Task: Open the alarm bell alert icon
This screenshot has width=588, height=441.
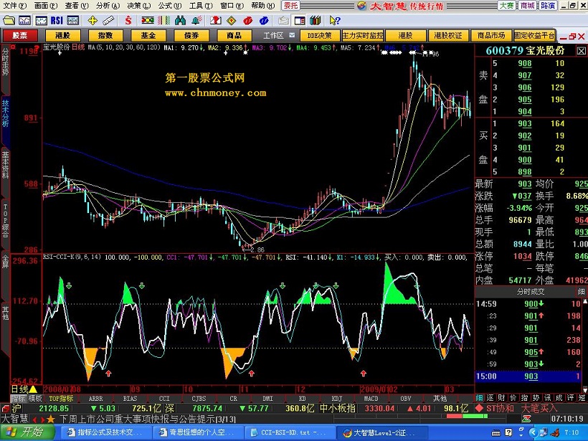Action: [x=196, y=20]
